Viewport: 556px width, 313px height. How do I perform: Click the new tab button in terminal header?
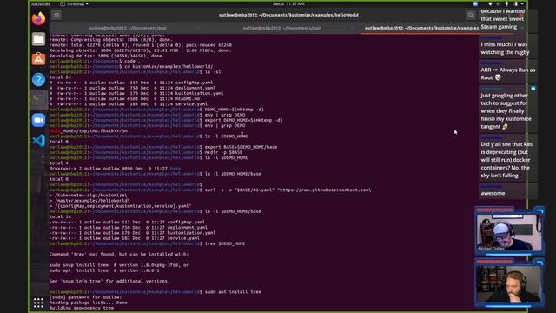point(56,15)
